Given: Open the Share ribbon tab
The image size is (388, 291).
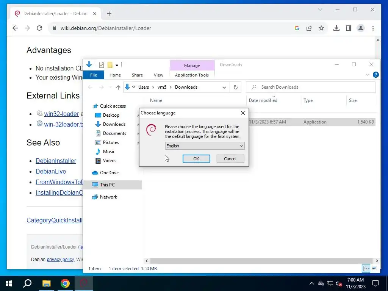Looking at the screenshot, I should [x=137, y=75].
